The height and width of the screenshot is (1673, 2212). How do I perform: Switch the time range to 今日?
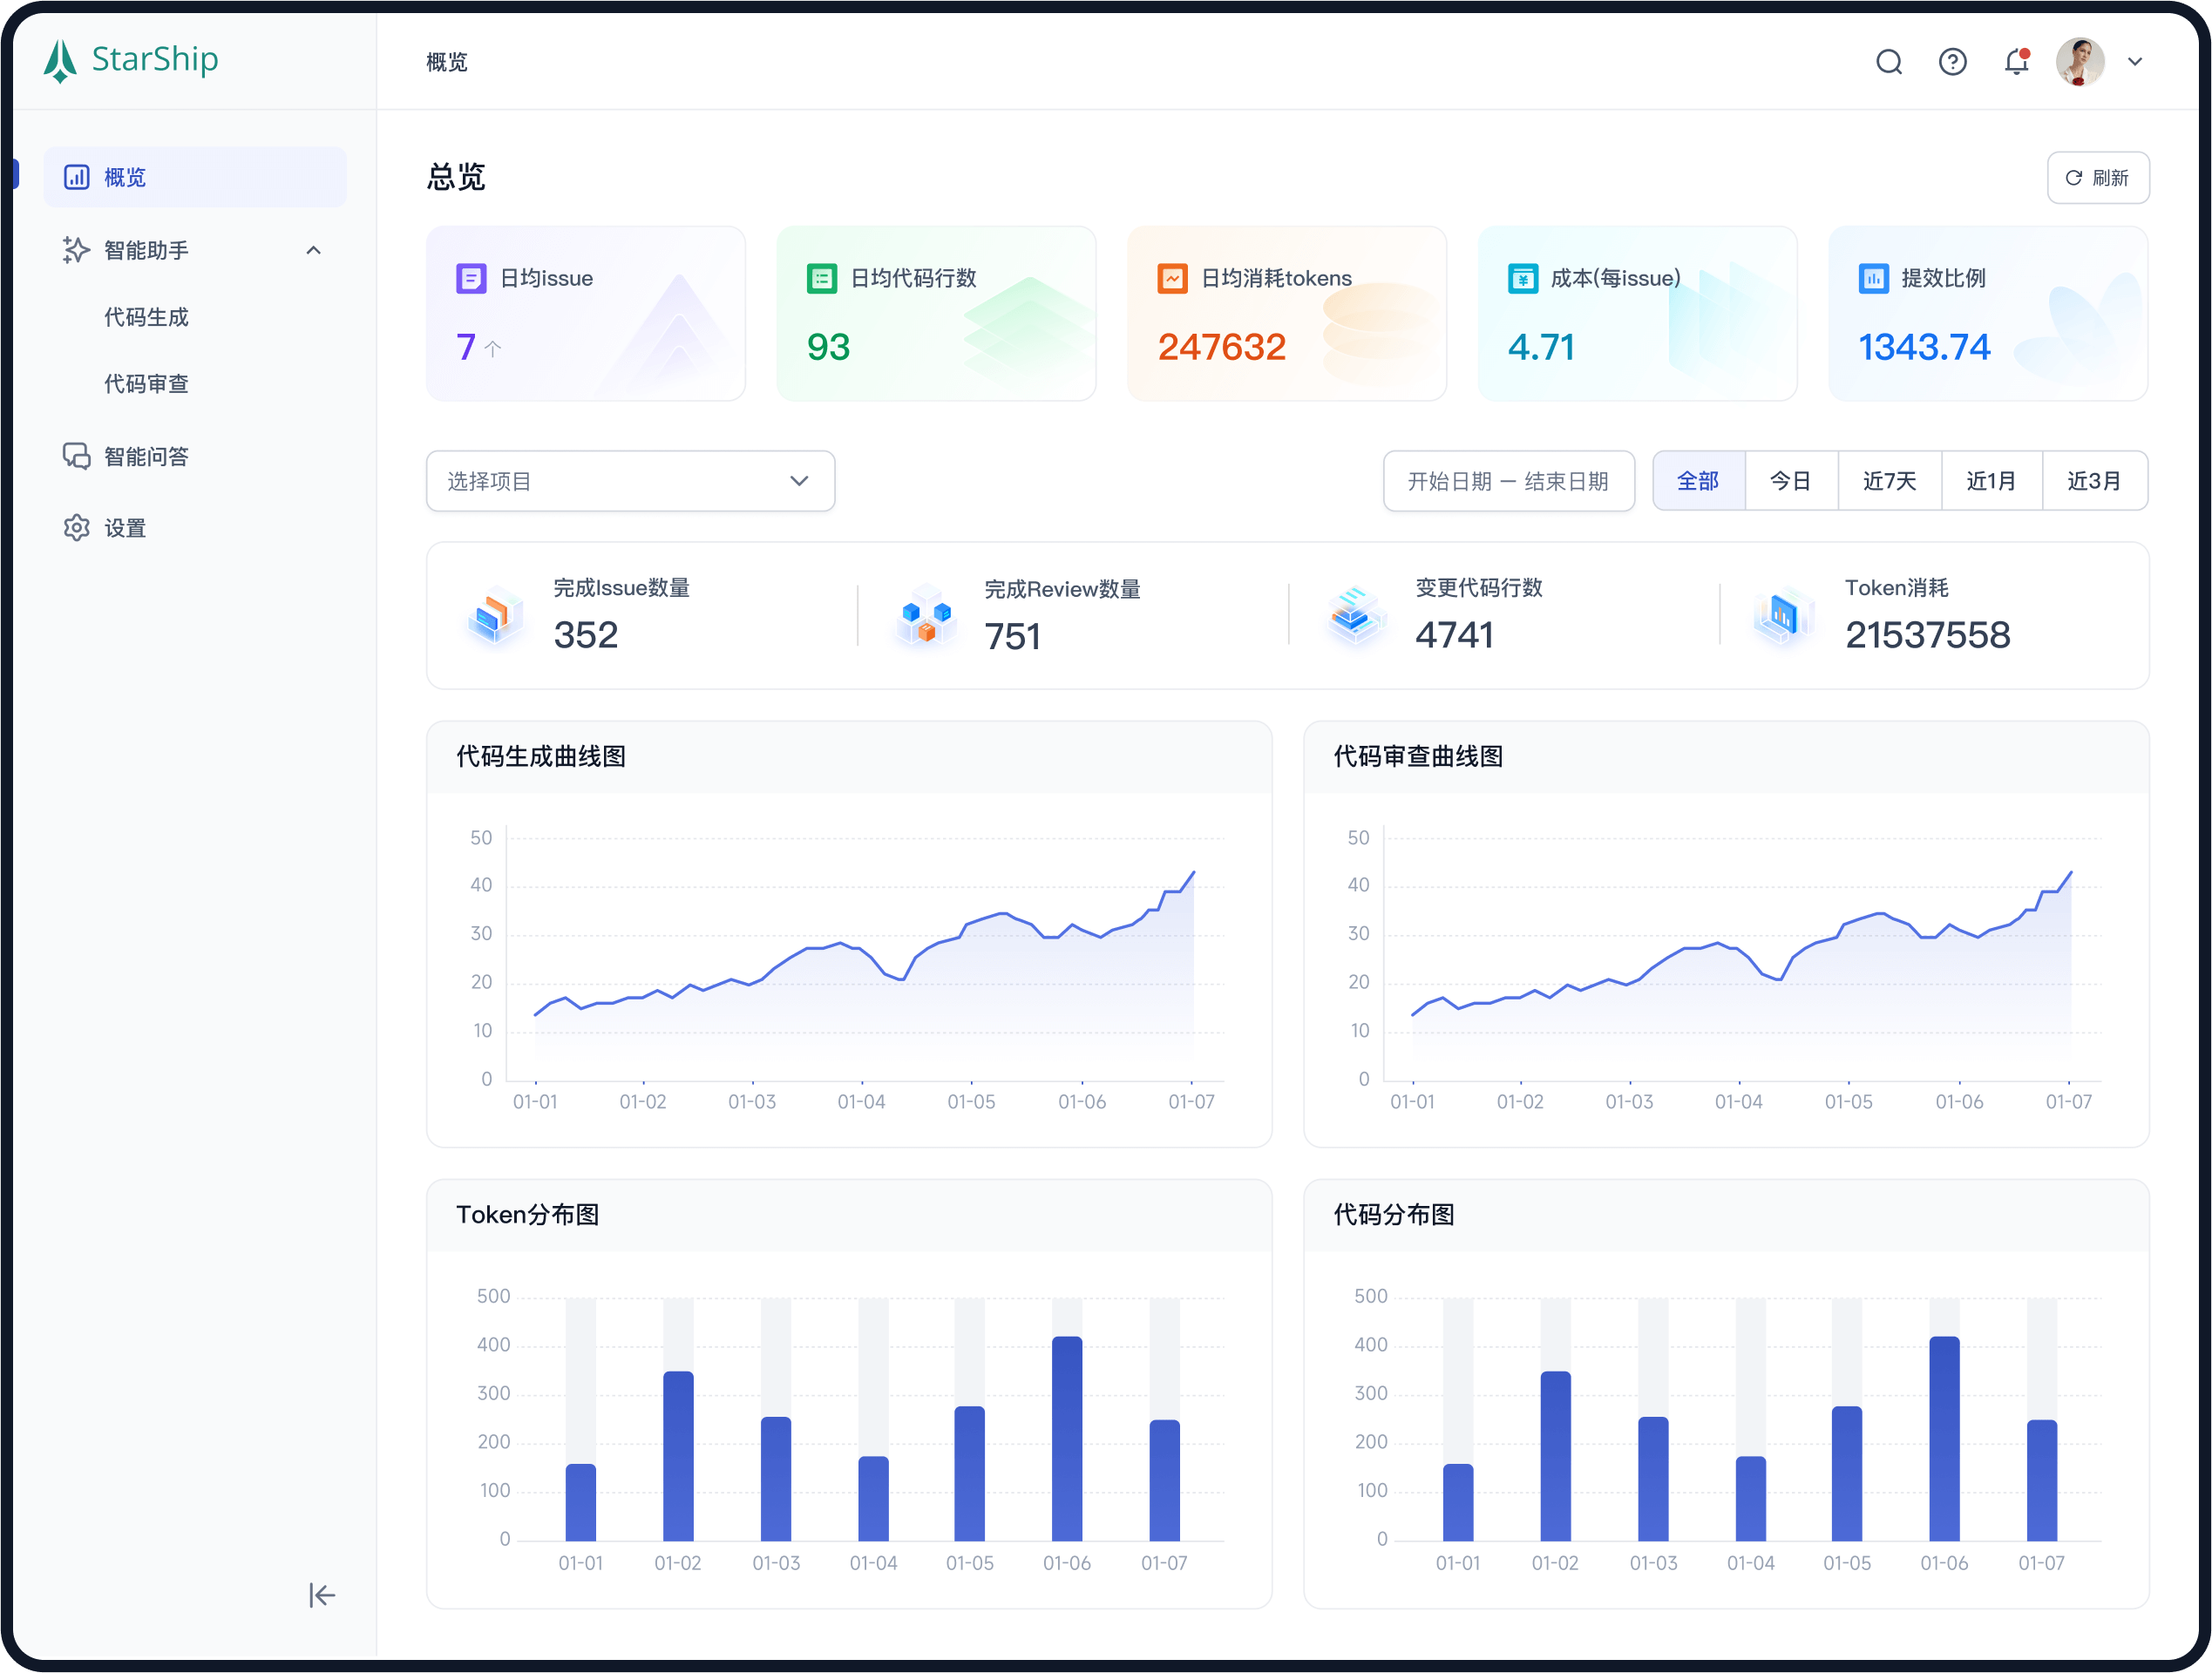pyautogui.click(x=1790, y=481)
